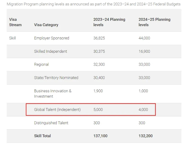187x145 pixels.
Task: Click the 132,200 Skill Total value
Action: click(146, 136)
